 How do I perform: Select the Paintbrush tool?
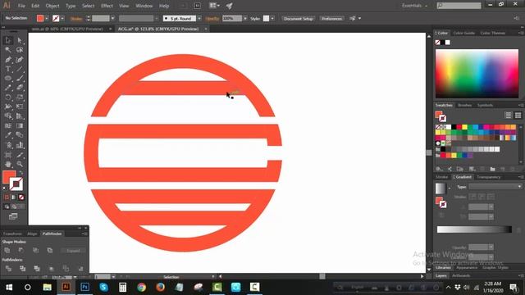pos(20,79)
